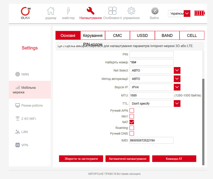This screenshot has height=179, width=213.
Task: Log out via the running man icon
Action: 155,11
